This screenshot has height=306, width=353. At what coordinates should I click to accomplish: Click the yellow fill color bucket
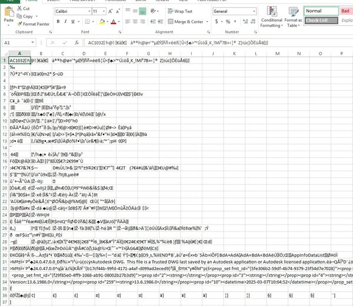pyautogui.click(x=101, y=22)
